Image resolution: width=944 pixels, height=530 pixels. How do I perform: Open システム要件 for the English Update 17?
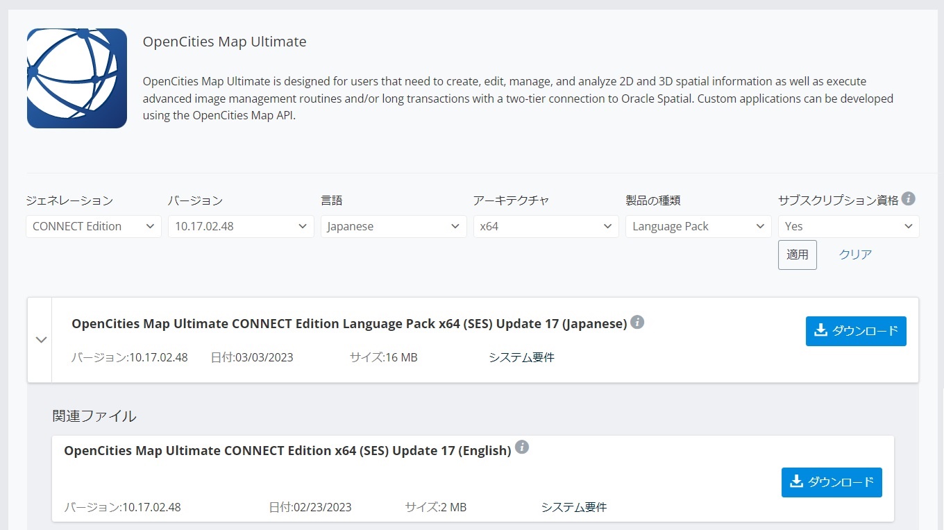click(574, 508)
